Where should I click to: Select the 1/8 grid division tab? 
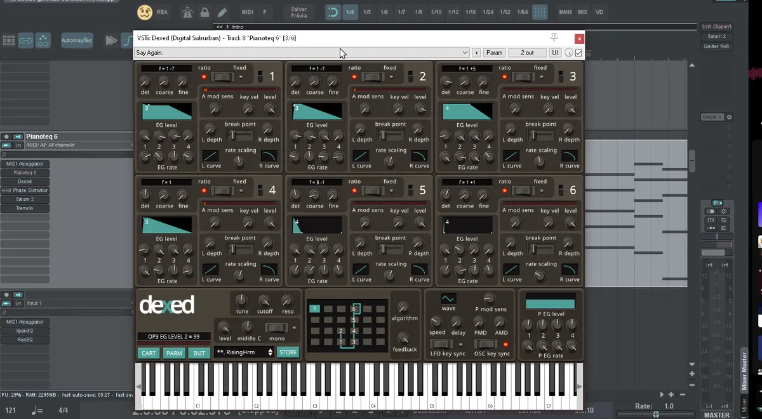pos(418,12)
